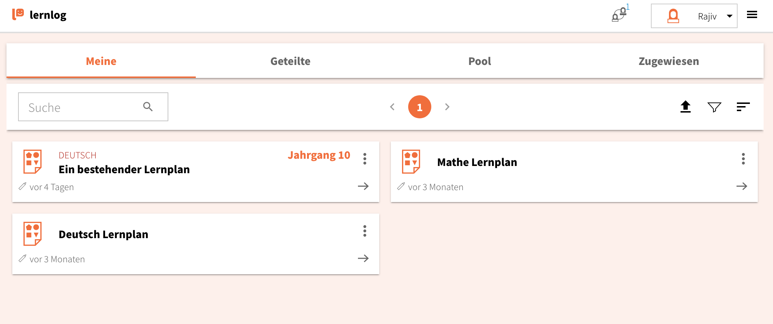The image size is (773, 324).
Task: Click the lernlog logo icon
Action: (x=18, y=14)
